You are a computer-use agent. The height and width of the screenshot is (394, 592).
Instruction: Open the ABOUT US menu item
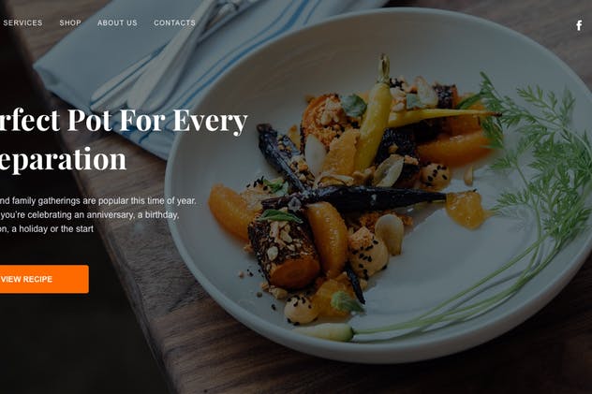click(117, 22)
